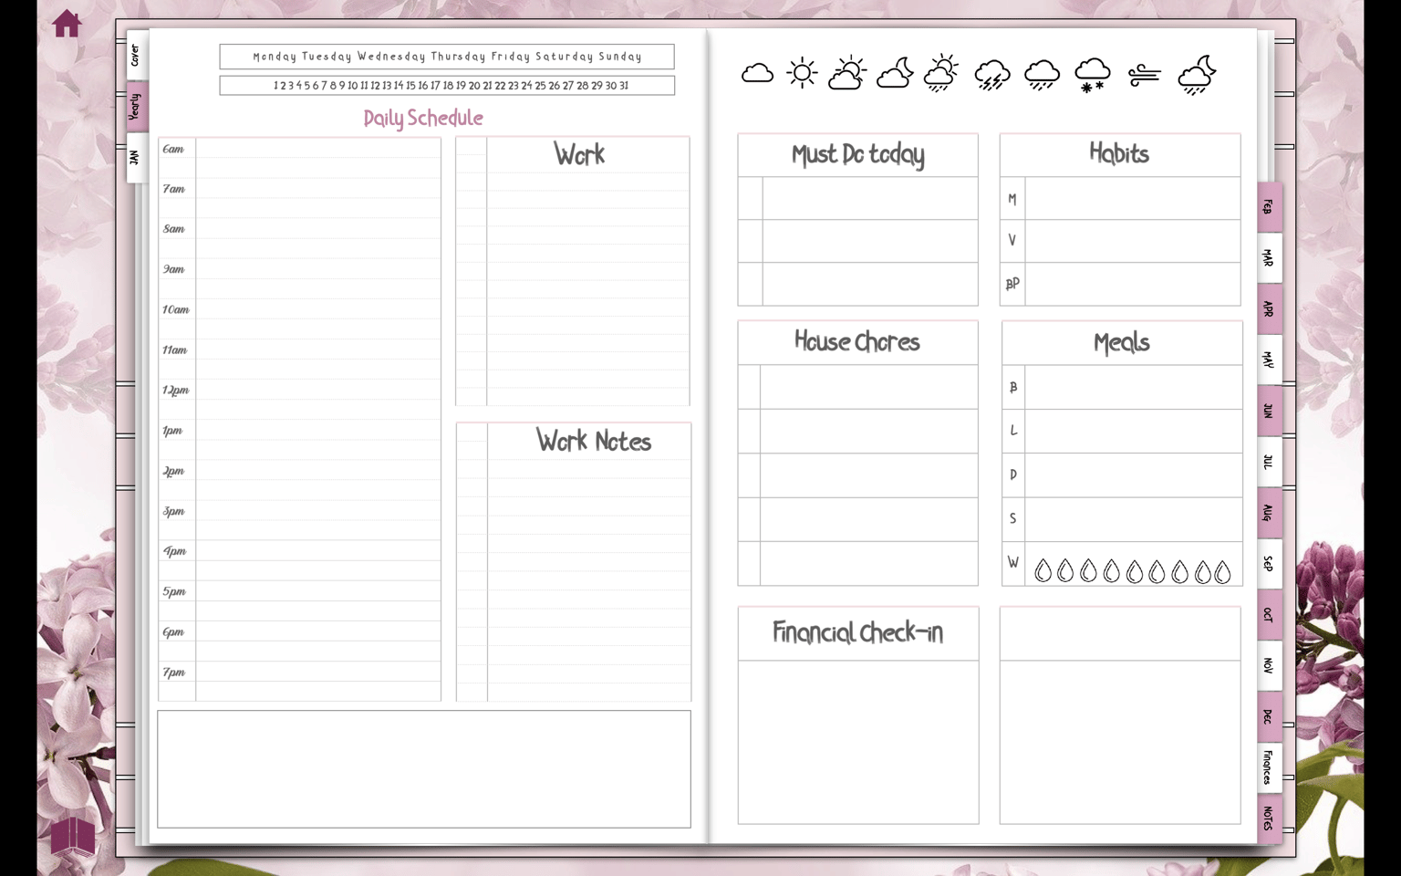Switch to the MAY tab
Viewport: 1401px width, 876px height.
1269,360
